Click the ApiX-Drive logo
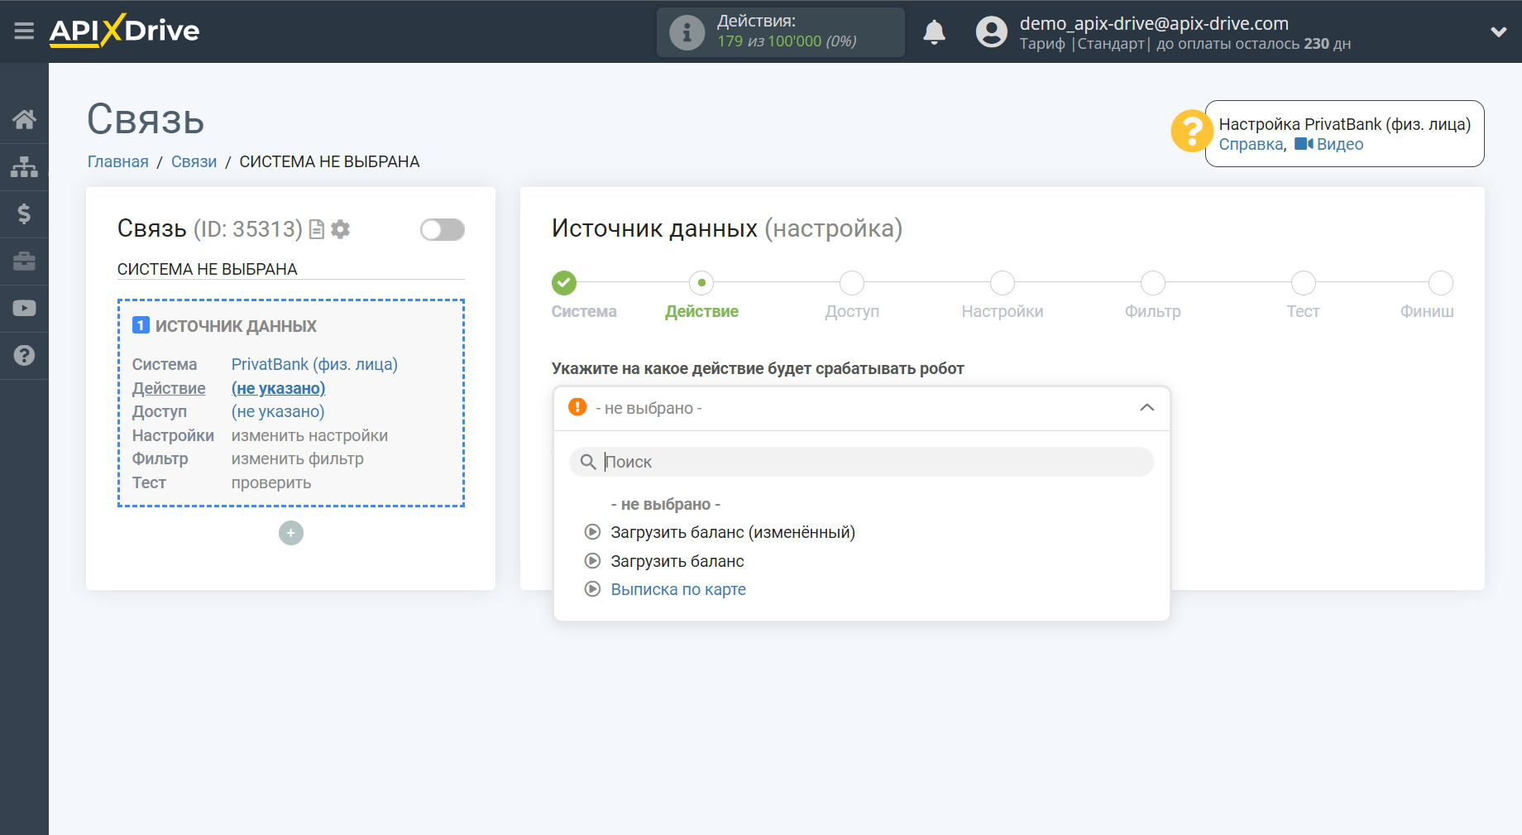Image resolution: width=1522 pixels, height=835 pixels. pyautogui.click(x=124, y=31)
